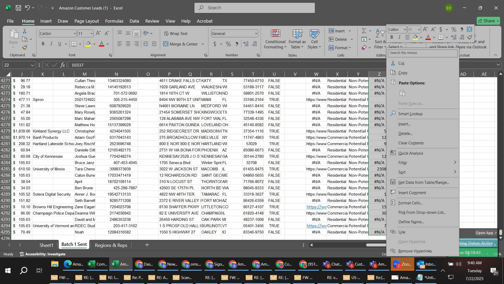504x284 pixels.
Task: Click the Search the menus field
Action: point(423,53)
